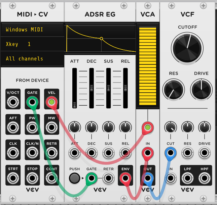Click the CLK clock output jack

click(x=13, y=153)
